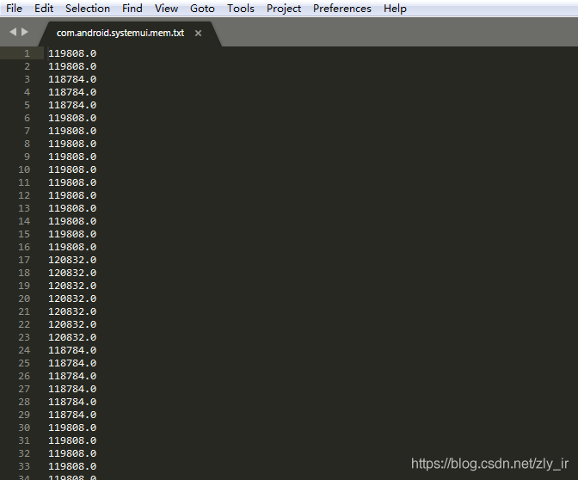Open the Tools menu
This screenshot has height=480, width=578.
pyautogui.click(x=240, y=8)
